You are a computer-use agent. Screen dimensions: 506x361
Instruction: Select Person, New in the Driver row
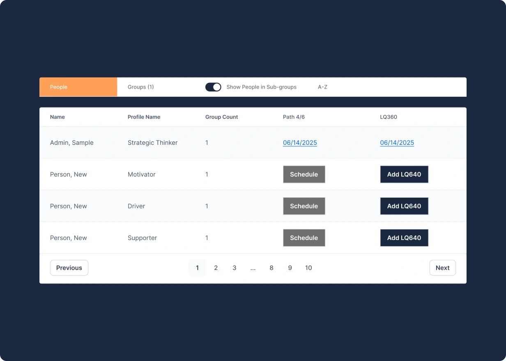click(x=69, y=206)
